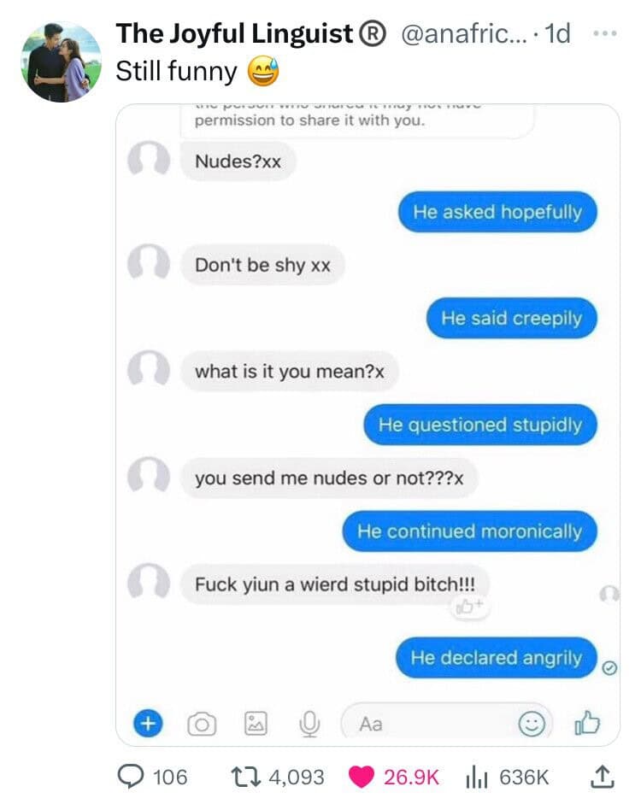Open the camera icon in message bar
Viewport: 641px width, 810px height.
click(202, 725)
